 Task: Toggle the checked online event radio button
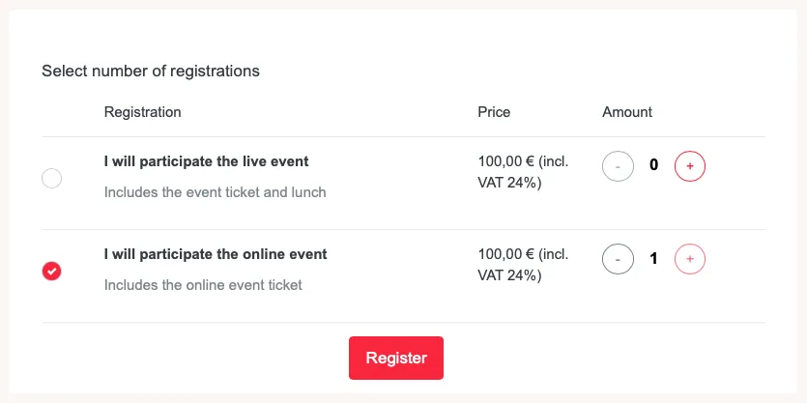pos(52,272)
